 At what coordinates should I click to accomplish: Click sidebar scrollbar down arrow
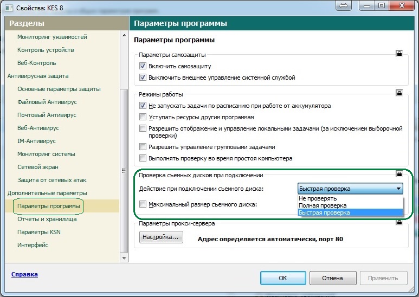(124, 259)
